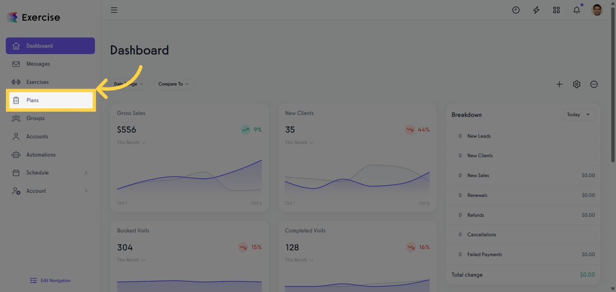The height and width of the screenshot is (292, 616).
Task: Click the hamburger menu icon
Action: 114,9
